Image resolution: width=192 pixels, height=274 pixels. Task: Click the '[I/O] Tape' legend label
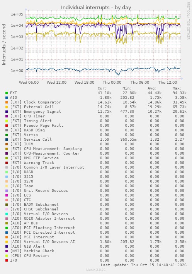click(22, 186)
